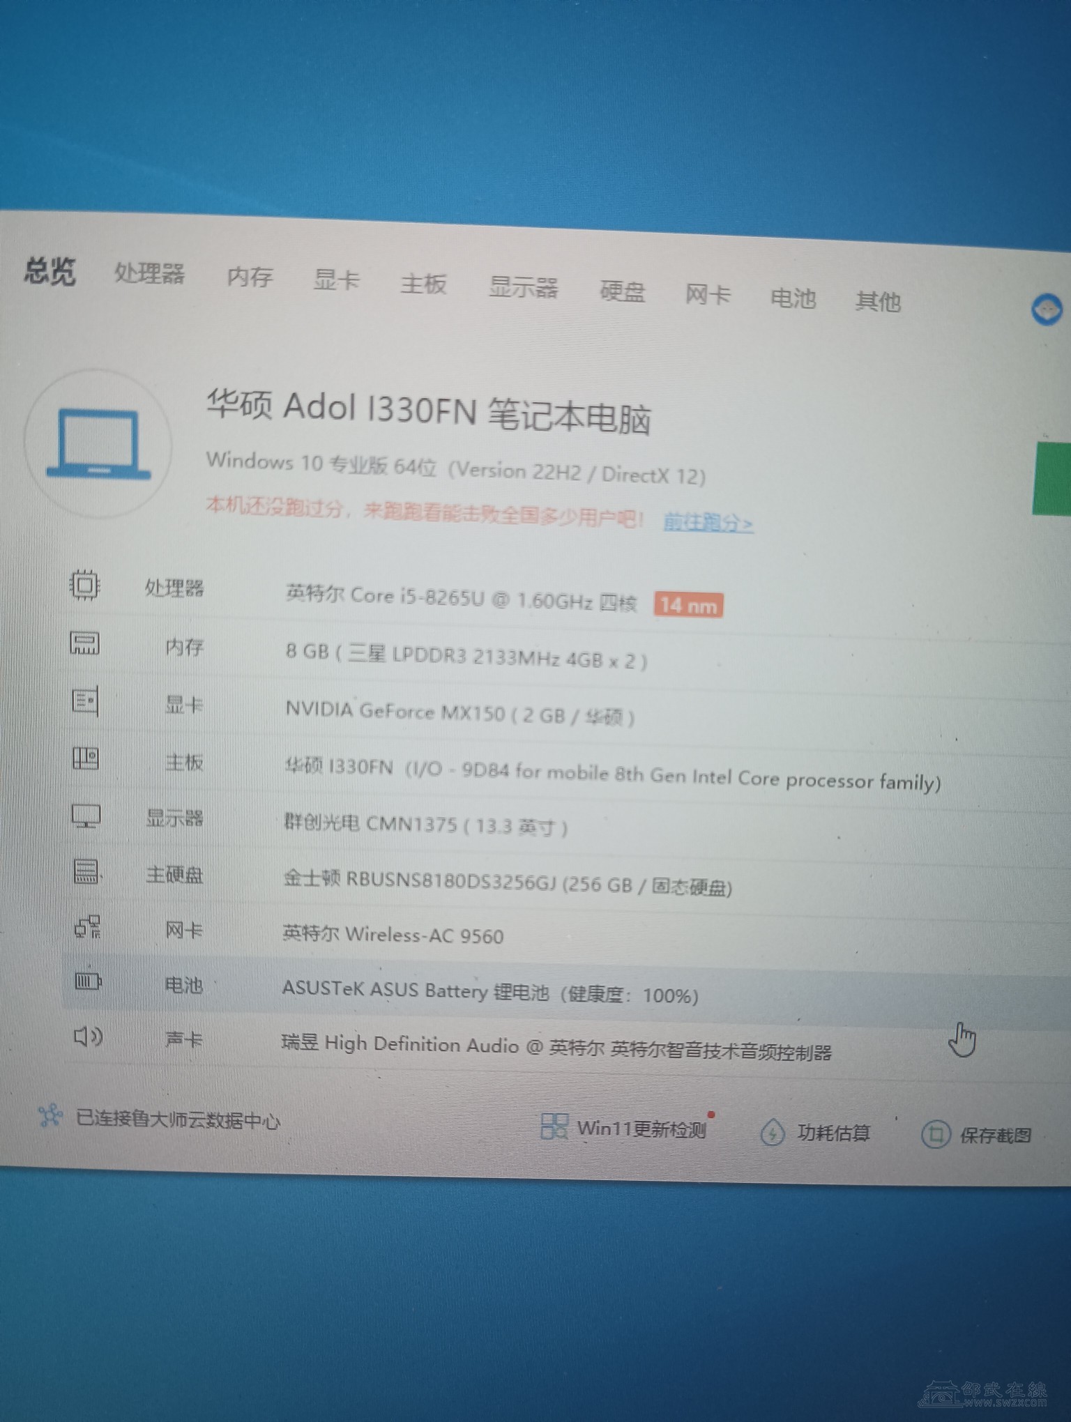The width and height of the screenshot is (1071, 1422).
Task: Open the 显卡 tab
Action: click(x=336, y=281)
